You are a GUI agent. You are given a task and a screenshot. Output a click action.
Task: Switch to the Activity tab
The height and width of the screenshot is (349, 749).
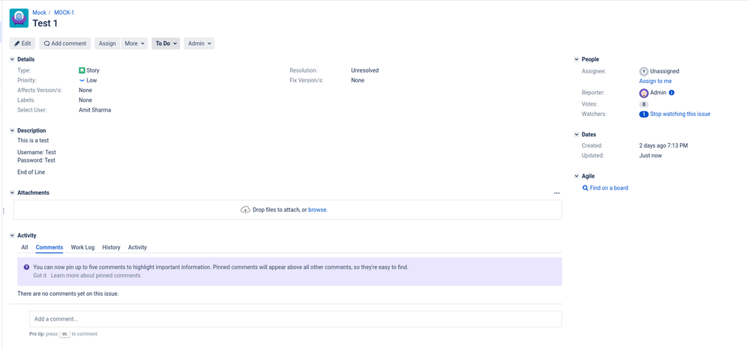137,247
